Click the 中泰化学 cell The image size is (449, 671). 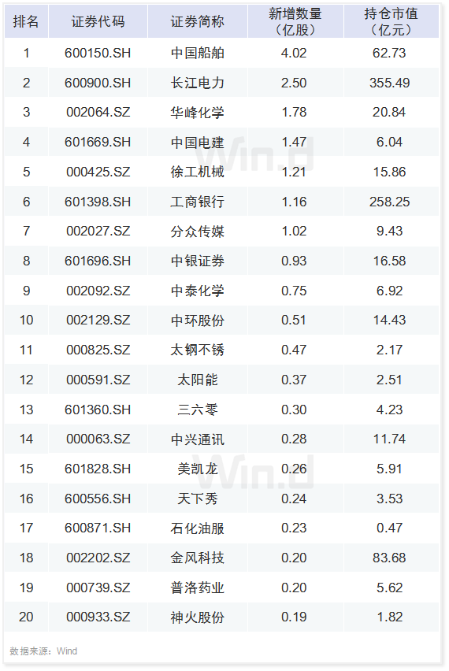click(x=197, y=291)
